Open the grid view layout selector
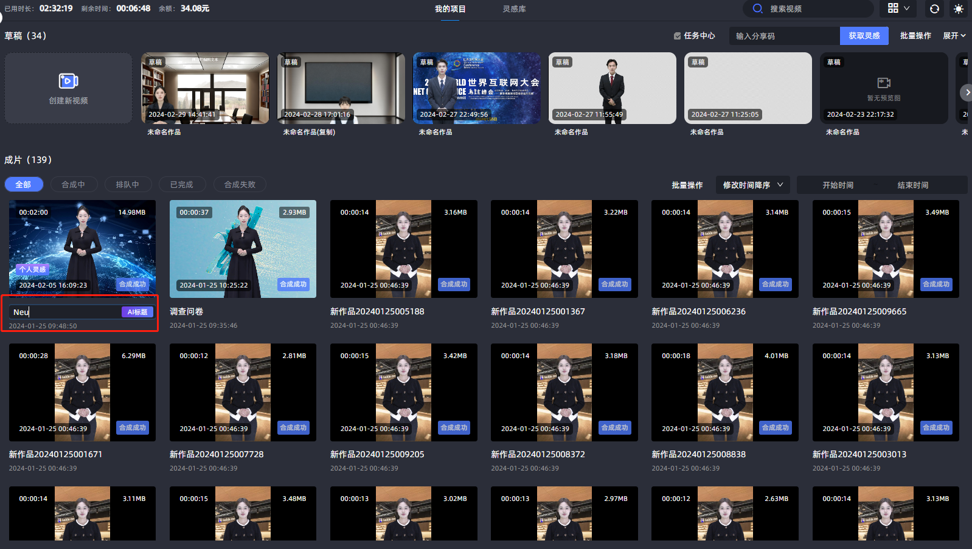The width and height of the screenshot is (972, 549). pos(898,9)
